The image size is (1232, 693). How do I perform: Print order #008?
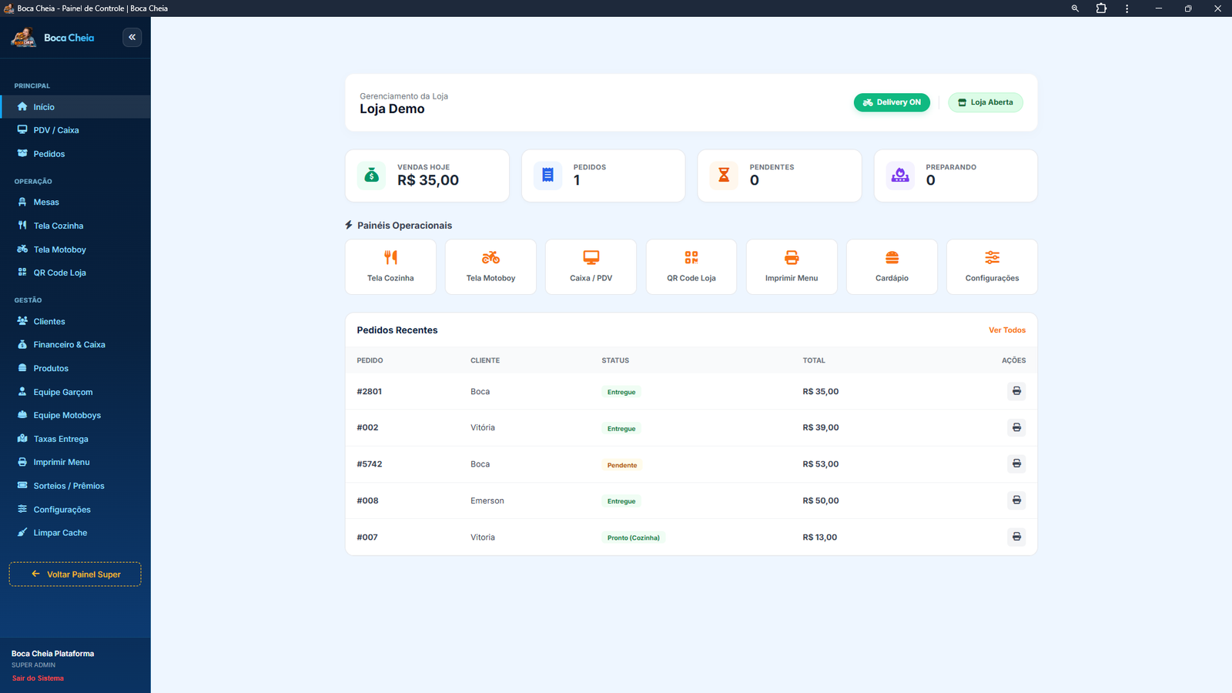[x=1016, y=500]
